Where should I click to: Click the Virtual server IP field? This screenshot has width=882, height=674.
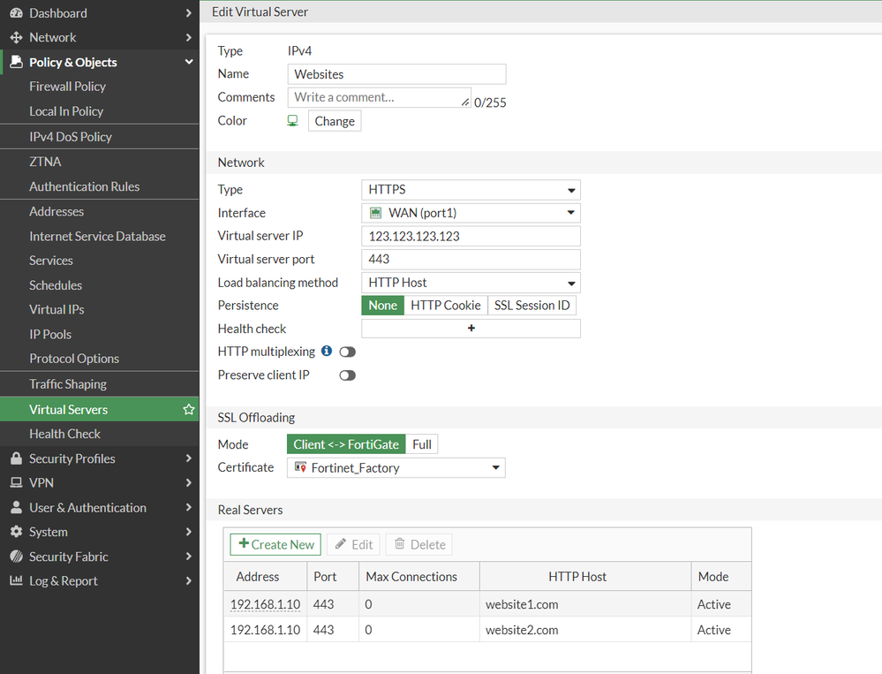point(471,237)
